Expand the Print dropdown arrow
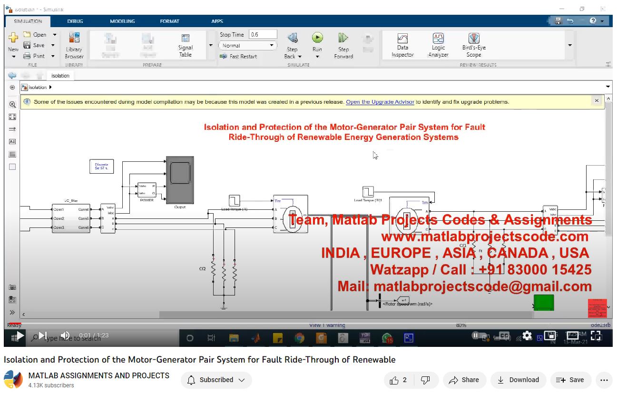Screen dimensions: 617x394 click(53, 56)
